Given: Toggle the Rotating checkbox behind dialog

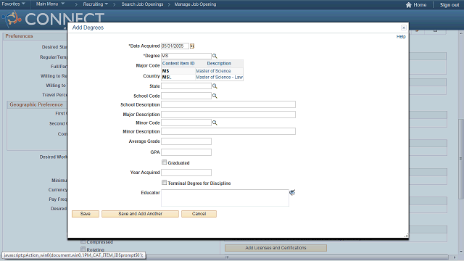Looking at the screenshot, I should click(83, 249).
